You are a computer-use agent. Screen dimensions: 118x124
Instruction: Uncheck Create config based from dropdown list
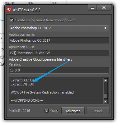[x=12, y=20]
